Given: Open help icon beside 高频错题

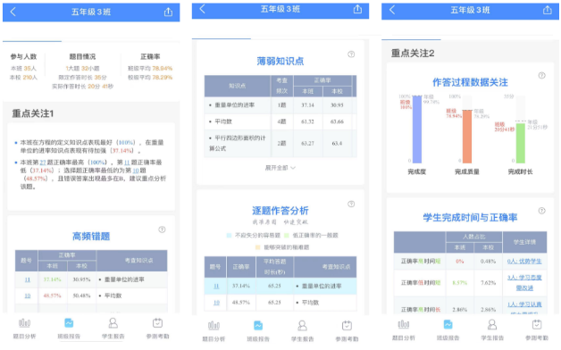Looking at the screenshot, I should point(162,229).
